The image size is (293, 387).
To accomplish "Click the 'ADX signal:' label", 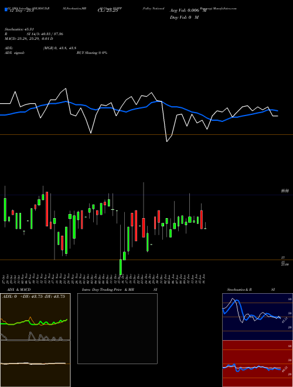I will [14, 53].
